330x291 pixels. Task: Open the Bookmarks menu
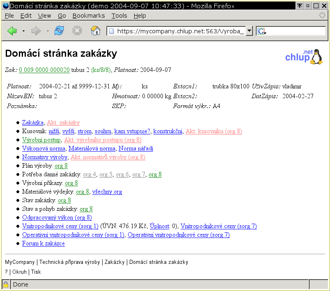[89, 16]
